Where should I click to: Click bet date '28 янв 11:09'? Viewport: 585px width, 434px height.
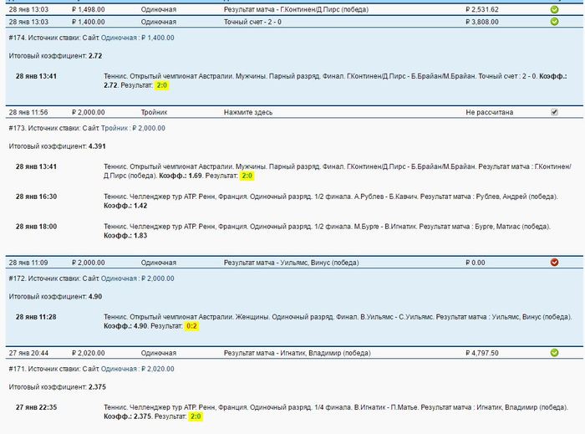coord(28,263)
